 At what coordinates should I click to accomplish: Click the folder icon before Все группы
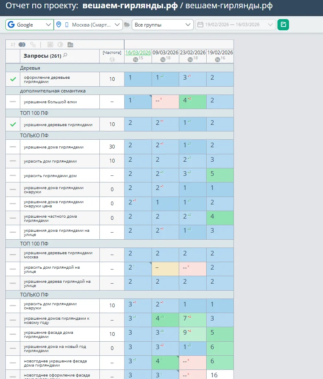127,25
